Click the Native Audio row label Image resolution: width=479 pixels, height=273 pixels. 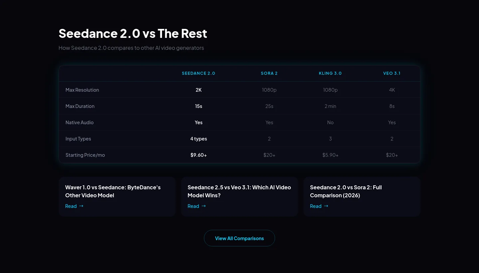tap(80, 123)
